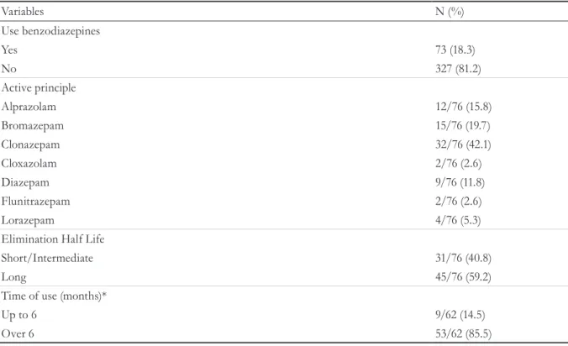Select the Cloxazolam row label
This screenshot has width=568, height=346.
coord(29,163)
